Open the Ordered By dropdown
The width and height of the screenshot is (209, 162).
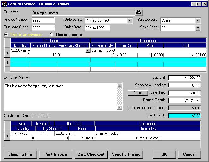coord(129,20)
